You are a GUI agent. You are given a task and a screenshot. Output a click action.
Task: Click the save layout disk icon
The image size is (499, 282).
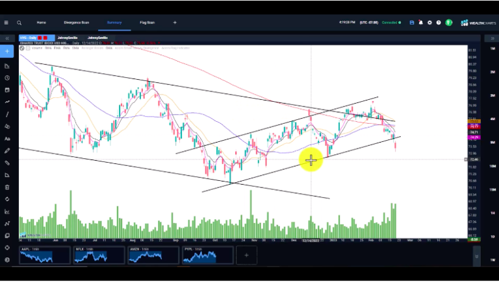411,23
